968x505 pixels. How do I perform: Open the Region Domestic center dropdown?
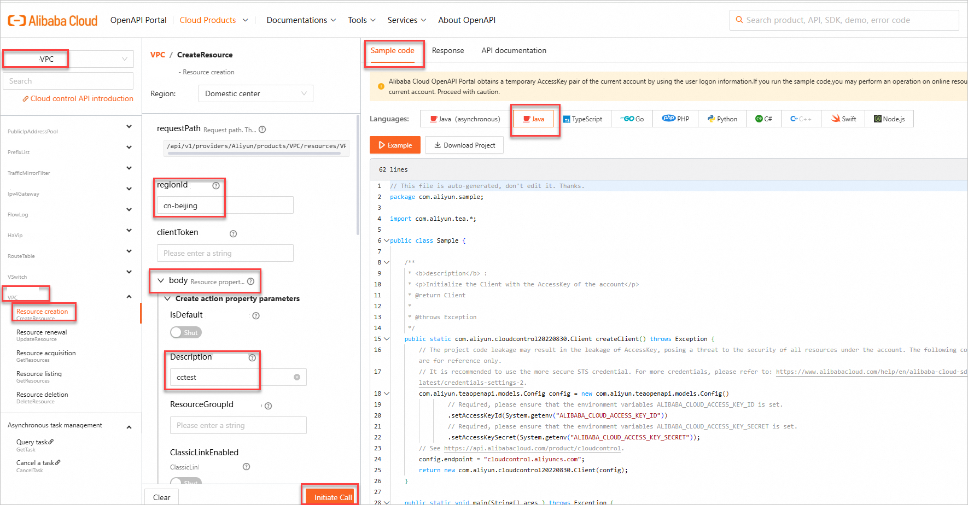tap(256, 93)
